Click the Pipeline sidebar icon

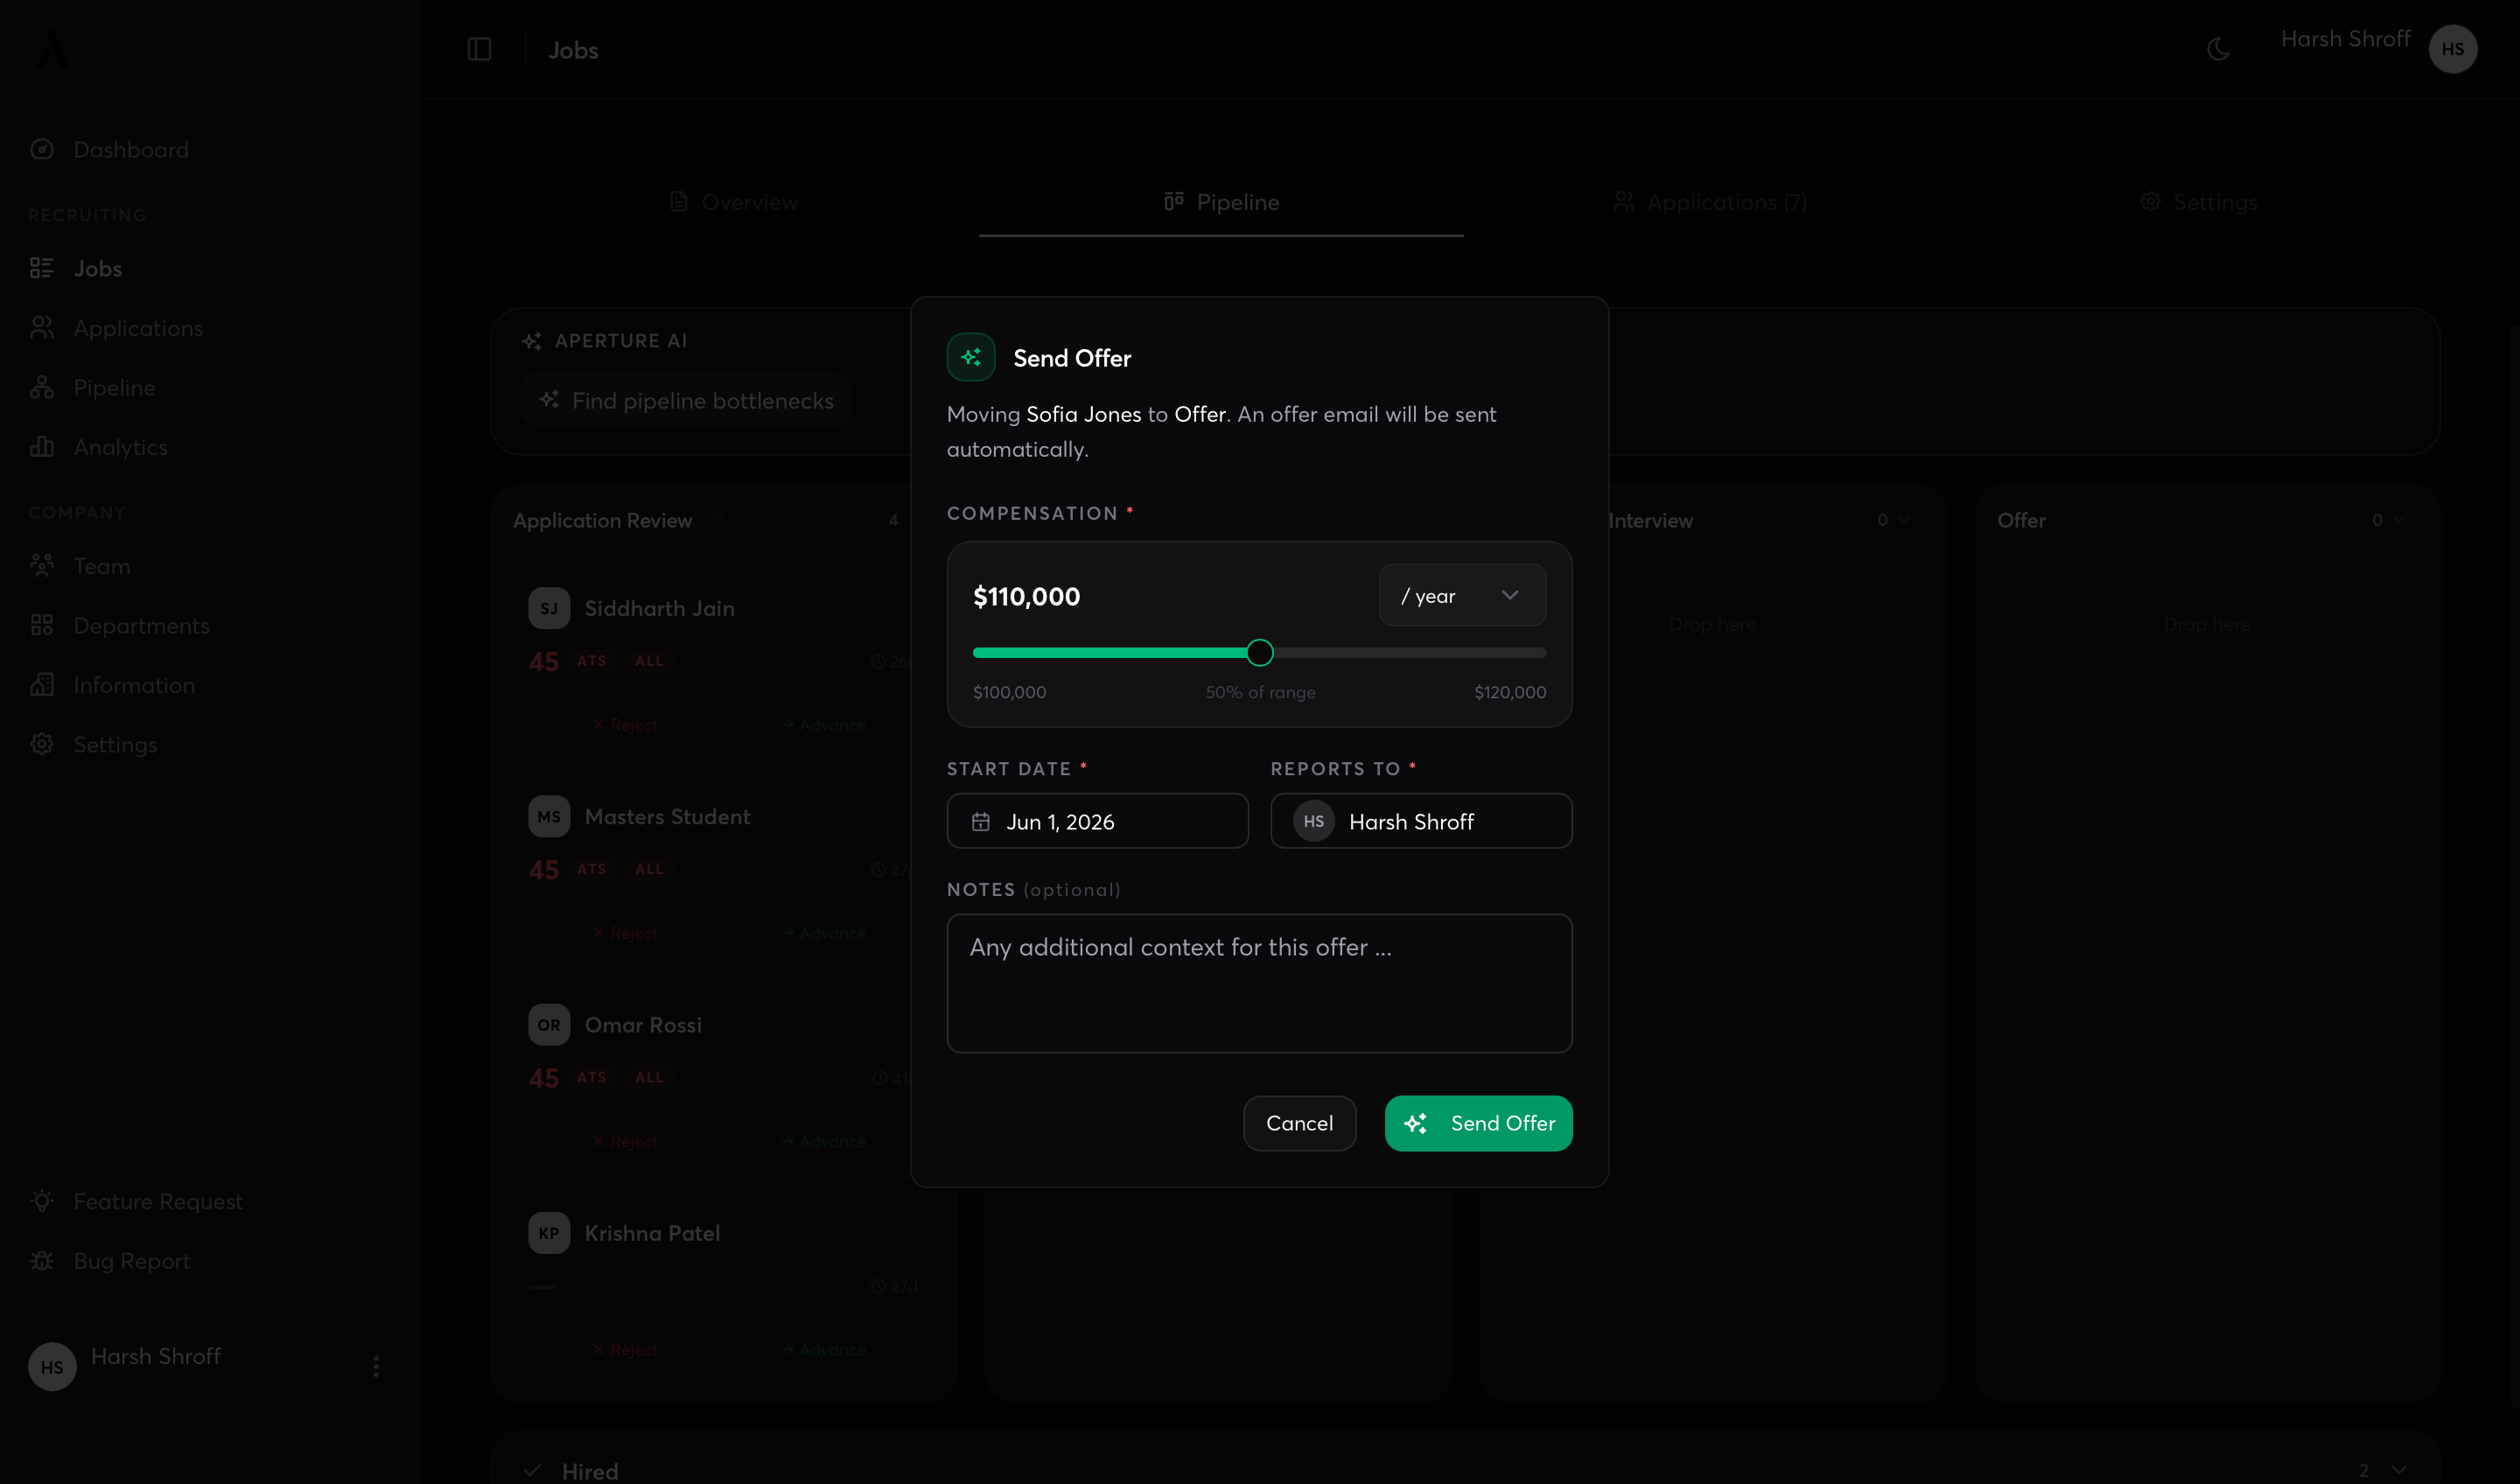point(42,387)
